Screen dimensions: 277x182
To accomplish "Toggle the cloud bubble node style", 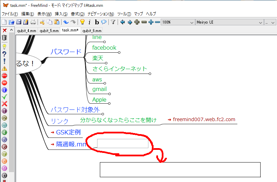I will 104,22.
